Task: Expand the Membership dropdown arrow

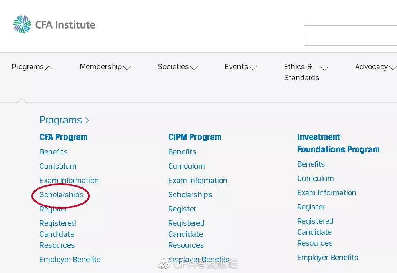Action: (x=127, y=68)
